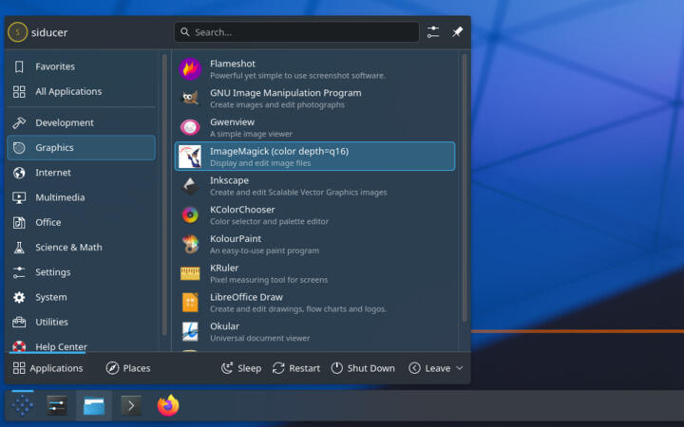Image resolution: width=684 pixels, height=427 pixels.
Task: Open file manager from taskbar
Action: pos(94,406)
